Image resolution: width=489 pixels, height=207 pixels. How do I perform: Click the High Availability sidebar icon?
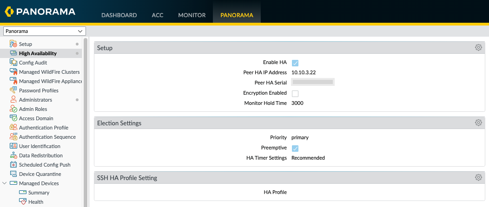pyautogui.click(x=13, y=53)
